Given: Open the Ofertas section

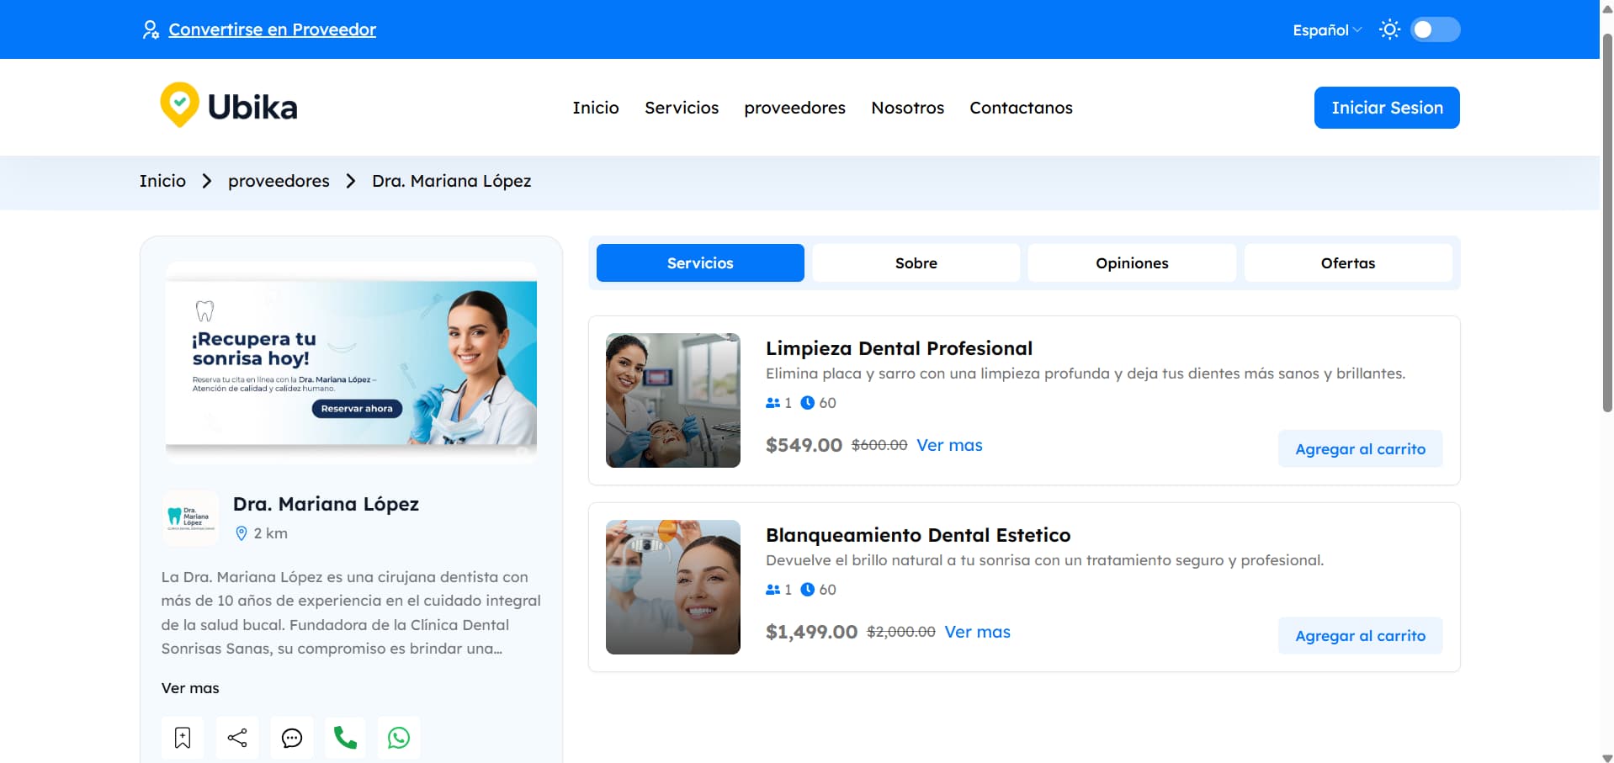Looking at the screenshot, I should (1347, 262).
